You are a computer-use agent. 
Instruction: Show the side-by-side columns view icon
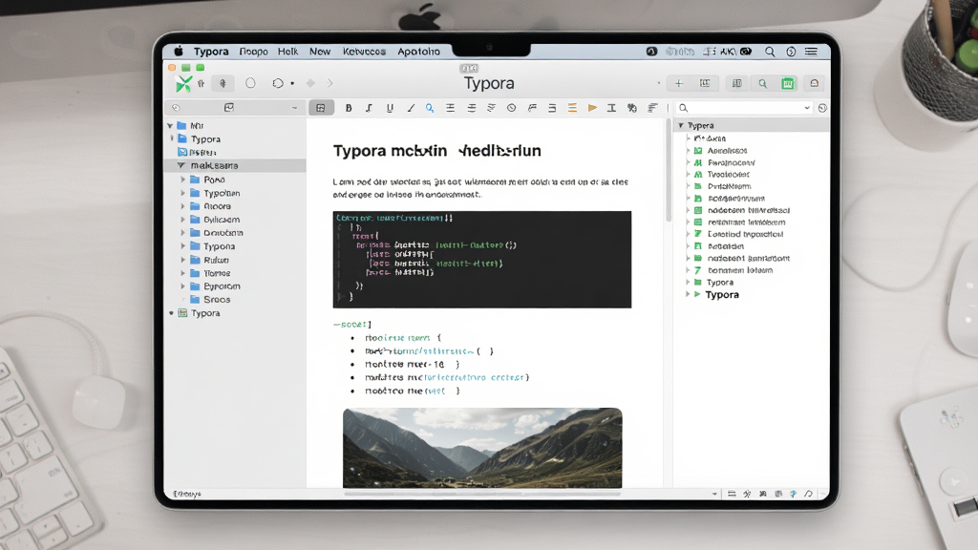pyautogui.click(x=736, y=84)
